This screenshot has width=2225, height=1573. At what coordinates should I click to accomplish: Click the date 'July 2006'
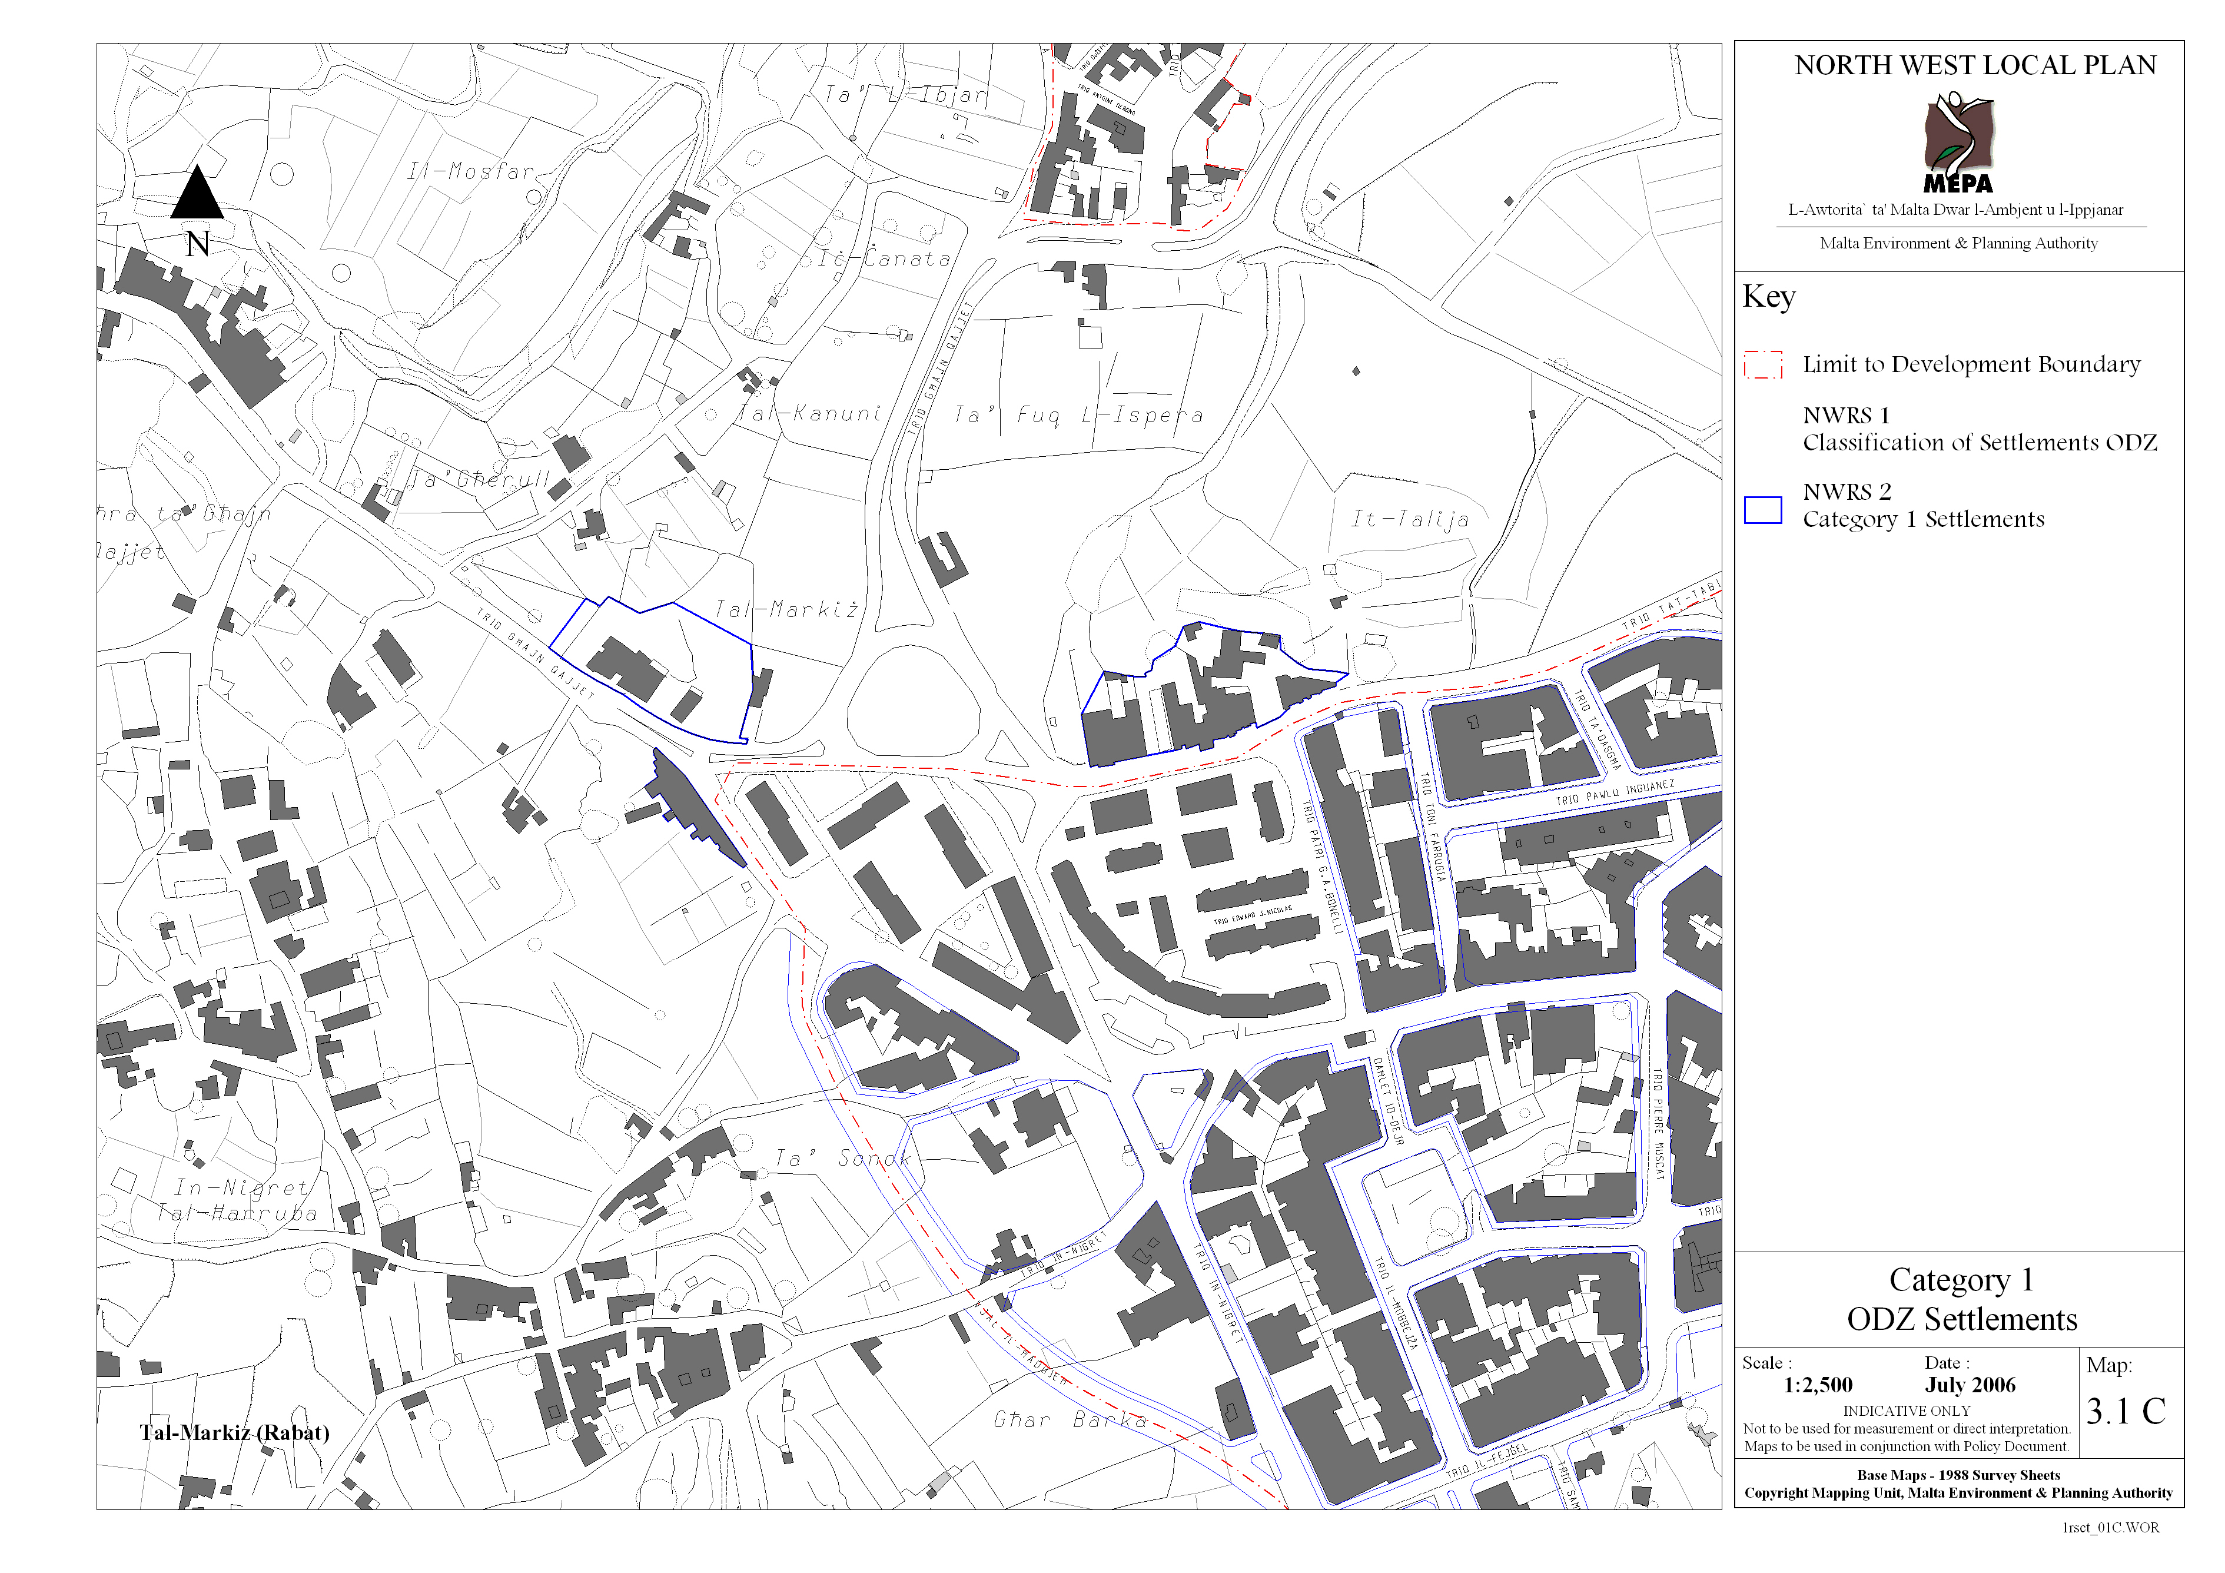(x=1970, y=1385)
